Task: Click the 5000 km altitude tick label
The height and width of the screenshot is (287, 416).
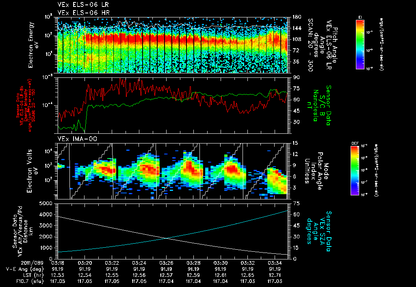Action: pos(46,203)
